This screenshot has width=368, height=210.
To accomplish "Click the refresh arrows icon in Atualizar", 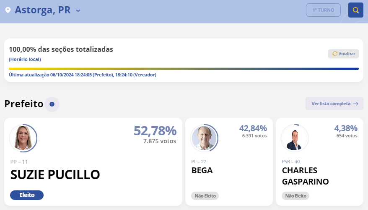I will click(334, 53).
